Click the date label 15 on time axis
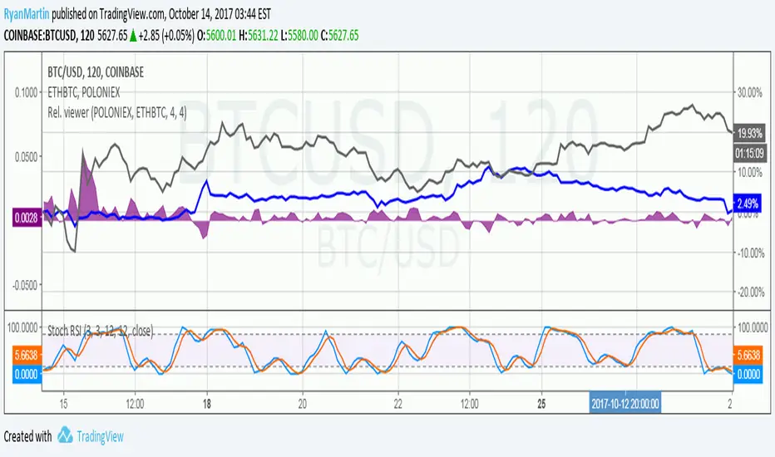Image resolution: width=775 pixels, height=457 pixels. pyautogui.click(x=63, y=404)
